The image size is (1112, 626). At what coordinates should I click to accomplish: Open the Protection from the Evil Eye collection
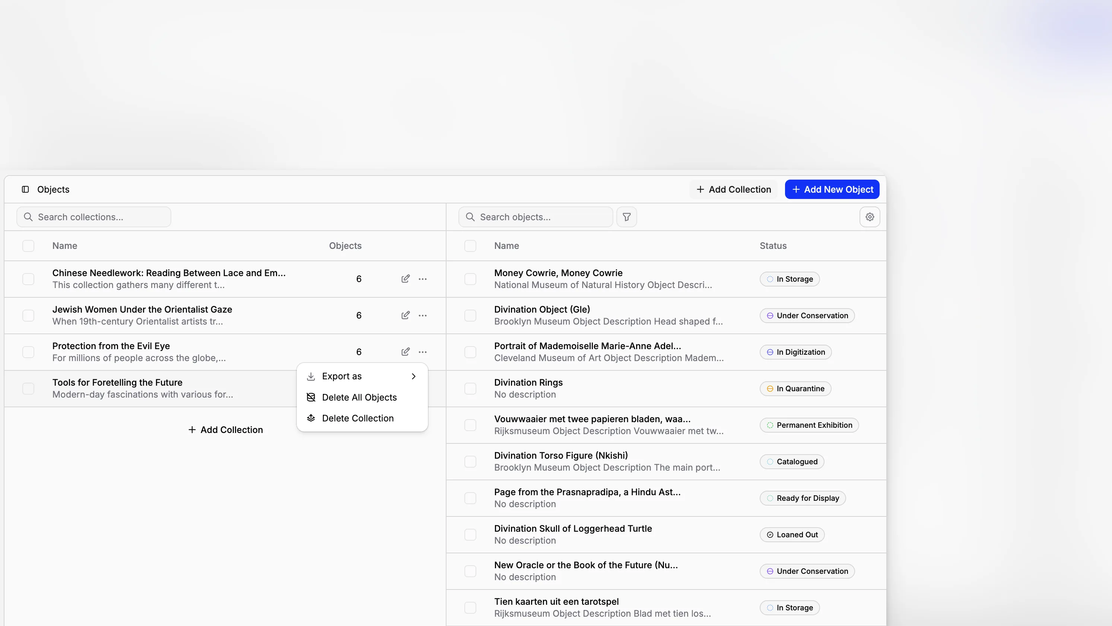point(111,346)
